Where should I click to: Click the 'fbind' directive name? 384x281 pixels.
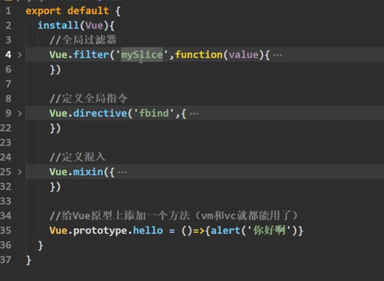point(154,113)
